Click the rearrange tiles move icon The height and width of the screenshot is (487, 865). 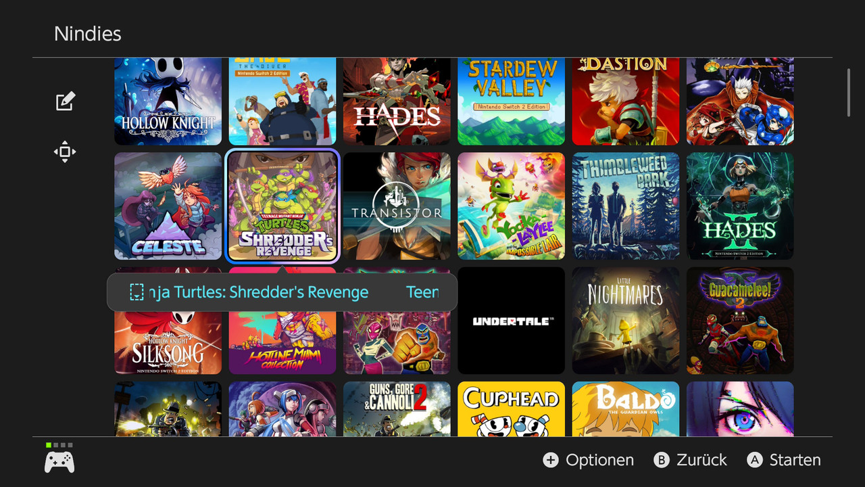coord(65,152)
